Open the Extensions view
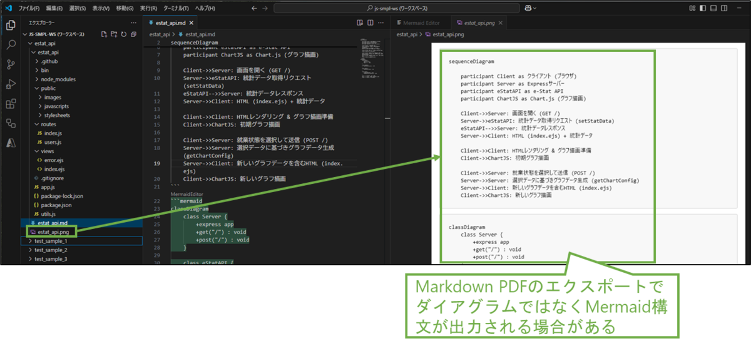Image resolution: width=751 pixels, height=346 pixels. 11,104
